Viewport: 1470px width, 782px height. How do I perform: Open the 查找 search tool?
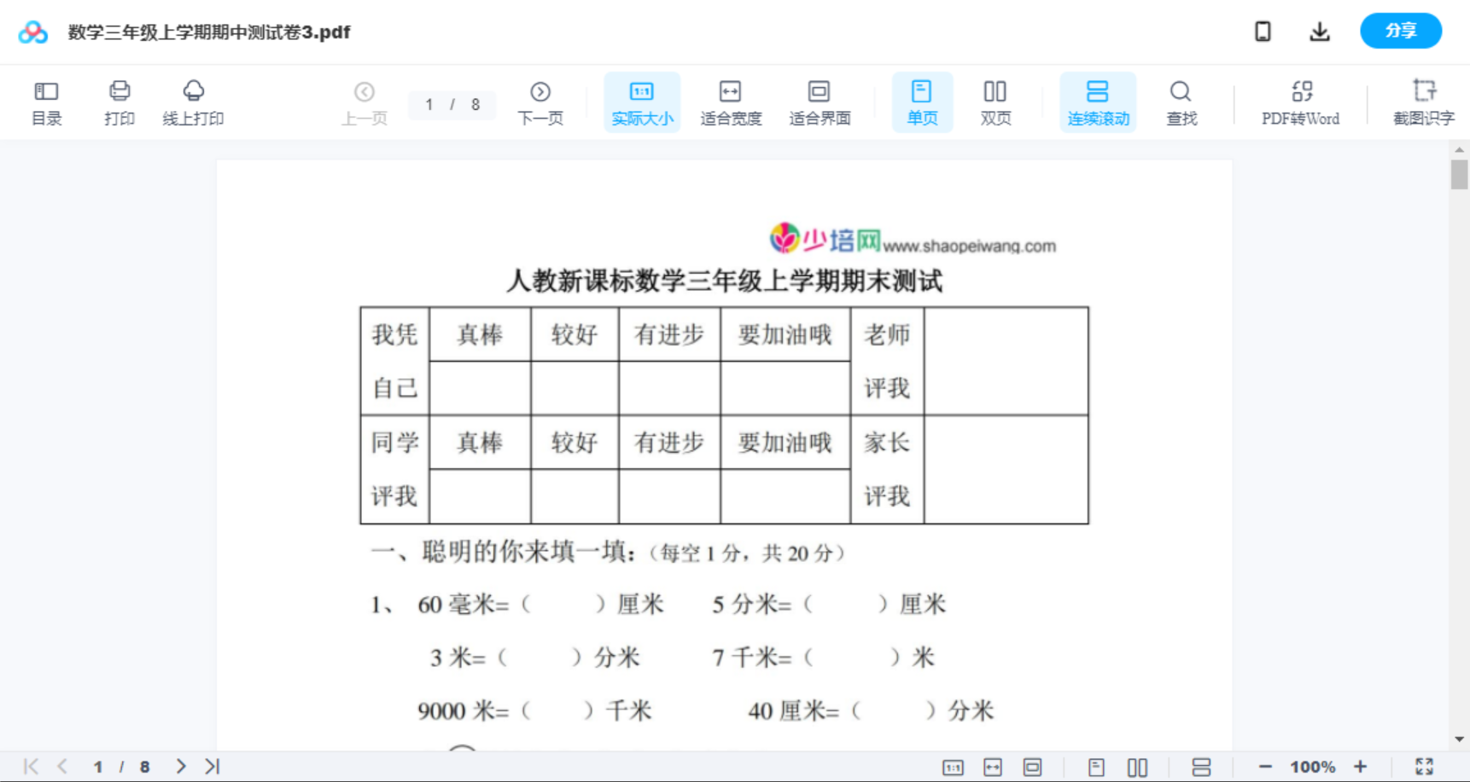click(x=1181, y=101)
